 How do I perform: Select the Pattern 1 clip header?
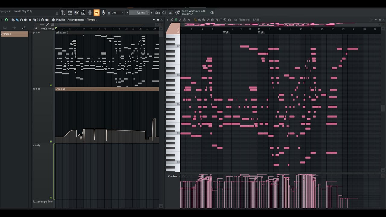(107, 33)
